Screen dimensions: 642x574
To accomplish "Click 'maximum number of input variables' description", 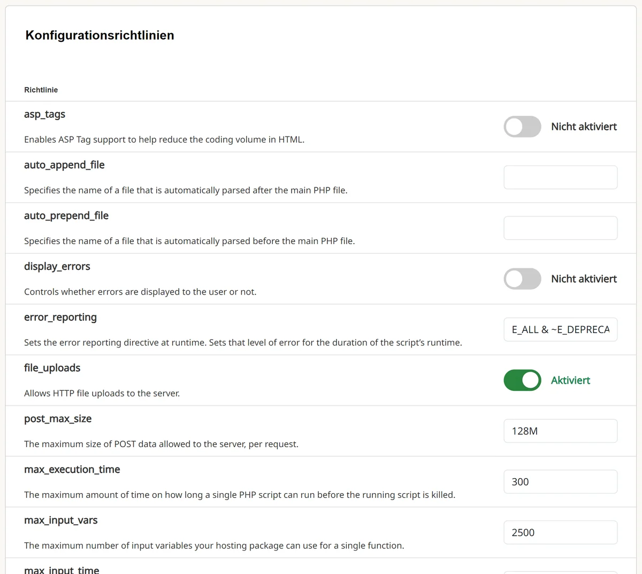I will 214,546.
